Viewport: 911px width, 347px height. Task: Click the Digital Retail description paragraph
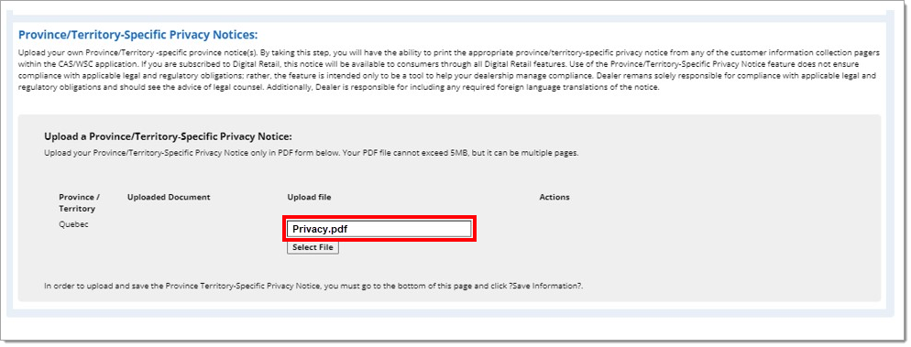pyautogui.click(x=448, y=70)
